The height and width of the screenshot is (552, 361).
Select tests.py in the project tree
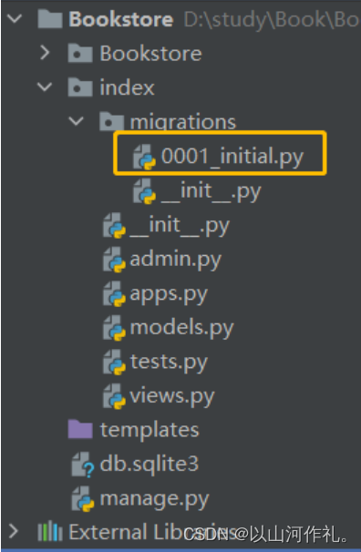[169, 363]
